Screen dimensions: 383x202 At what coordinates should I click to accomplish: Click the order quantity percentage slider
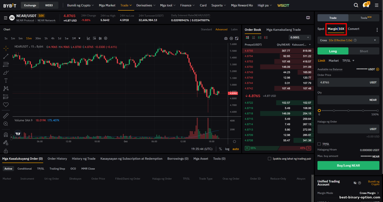point(348,111)
